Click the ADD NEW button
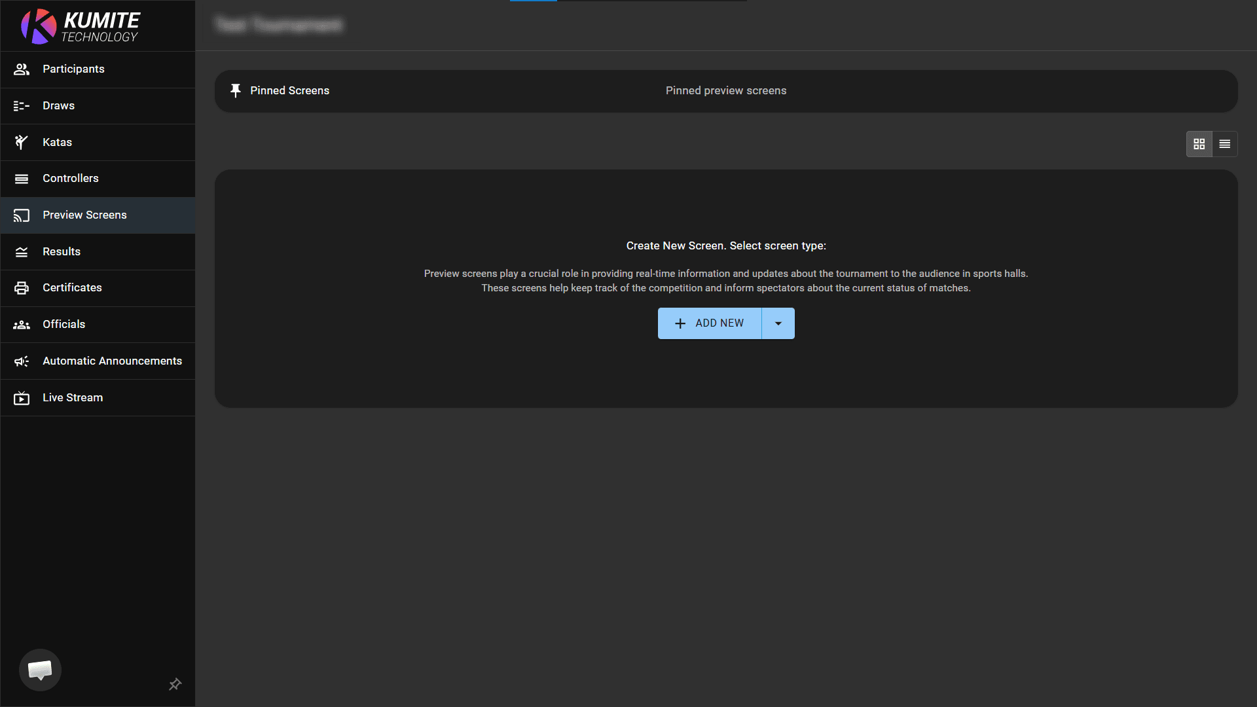 click(710, 323)
